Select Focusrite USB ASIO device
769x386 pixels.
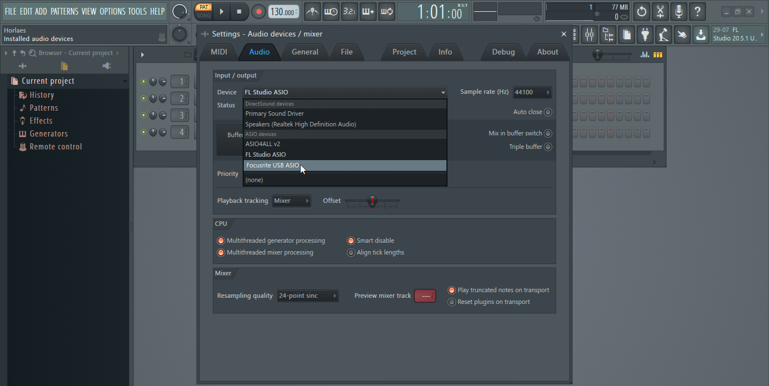345,165
